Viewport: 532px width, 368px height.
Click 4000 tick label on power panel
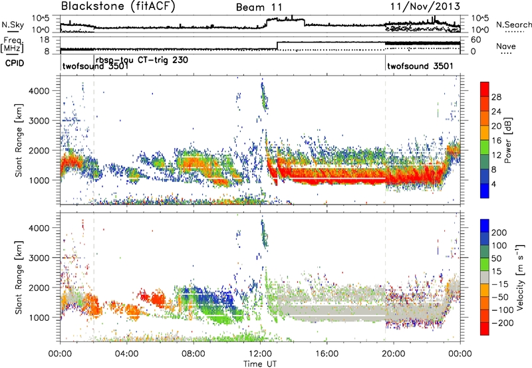39,90
